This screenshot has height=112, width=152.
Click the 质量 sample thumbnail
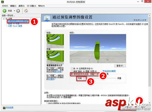click(x=55, y=57)
